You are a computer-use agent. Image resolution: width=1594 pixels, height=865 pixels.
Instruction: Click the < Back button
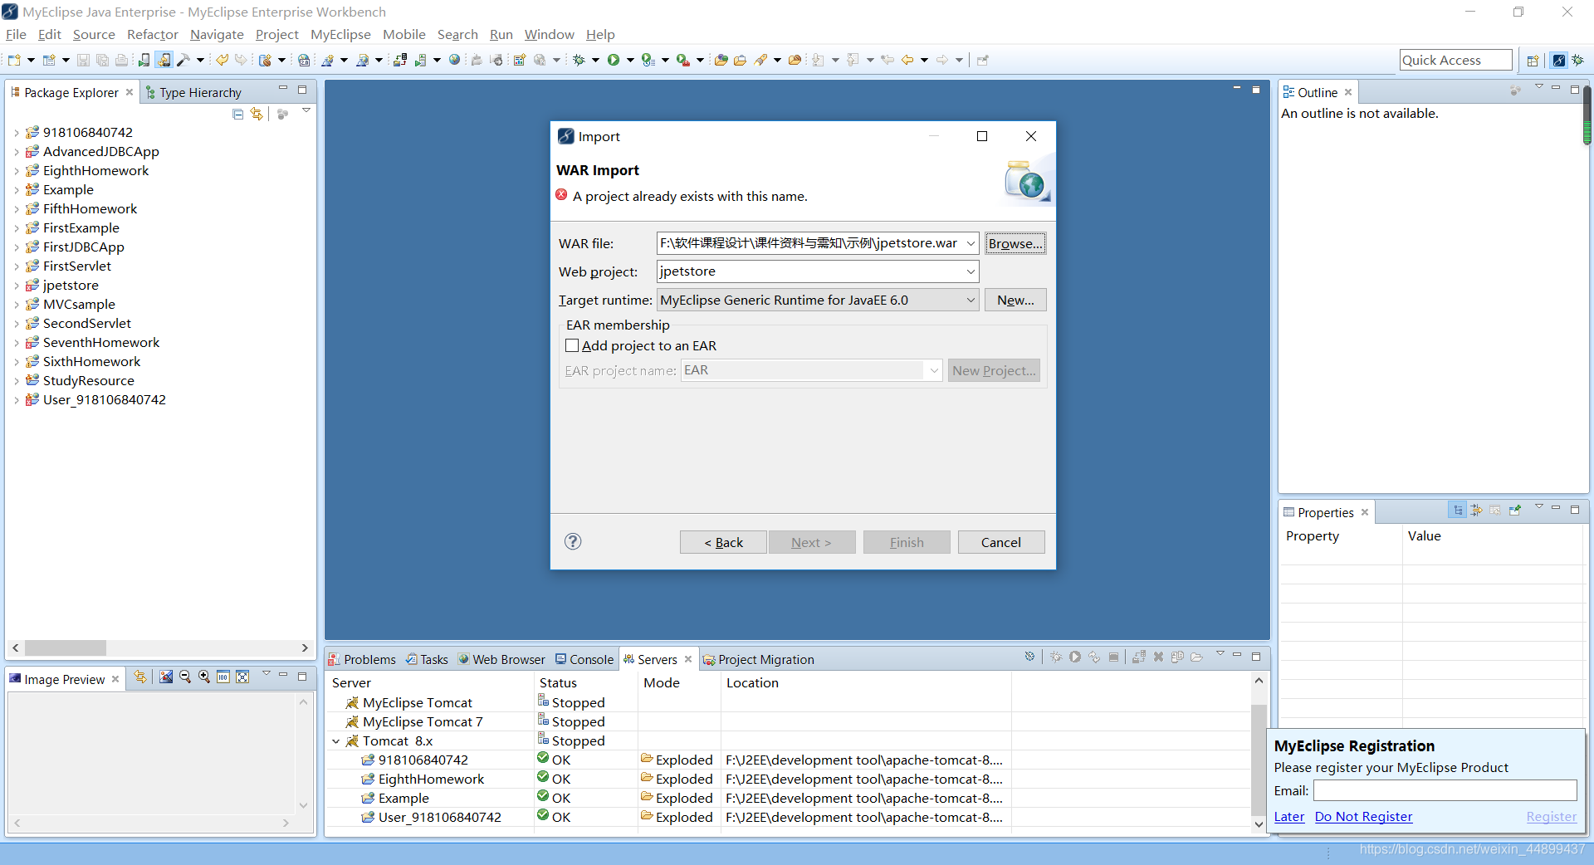tap(723, 542)
